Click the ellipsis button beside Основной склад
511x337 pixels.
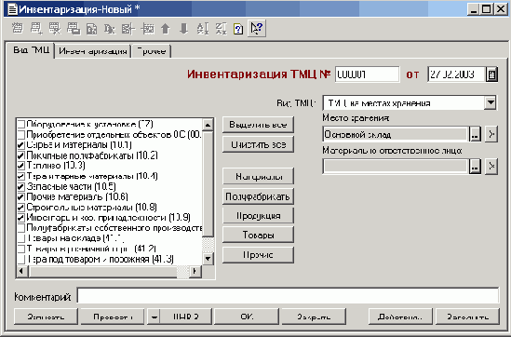[475, 134]
